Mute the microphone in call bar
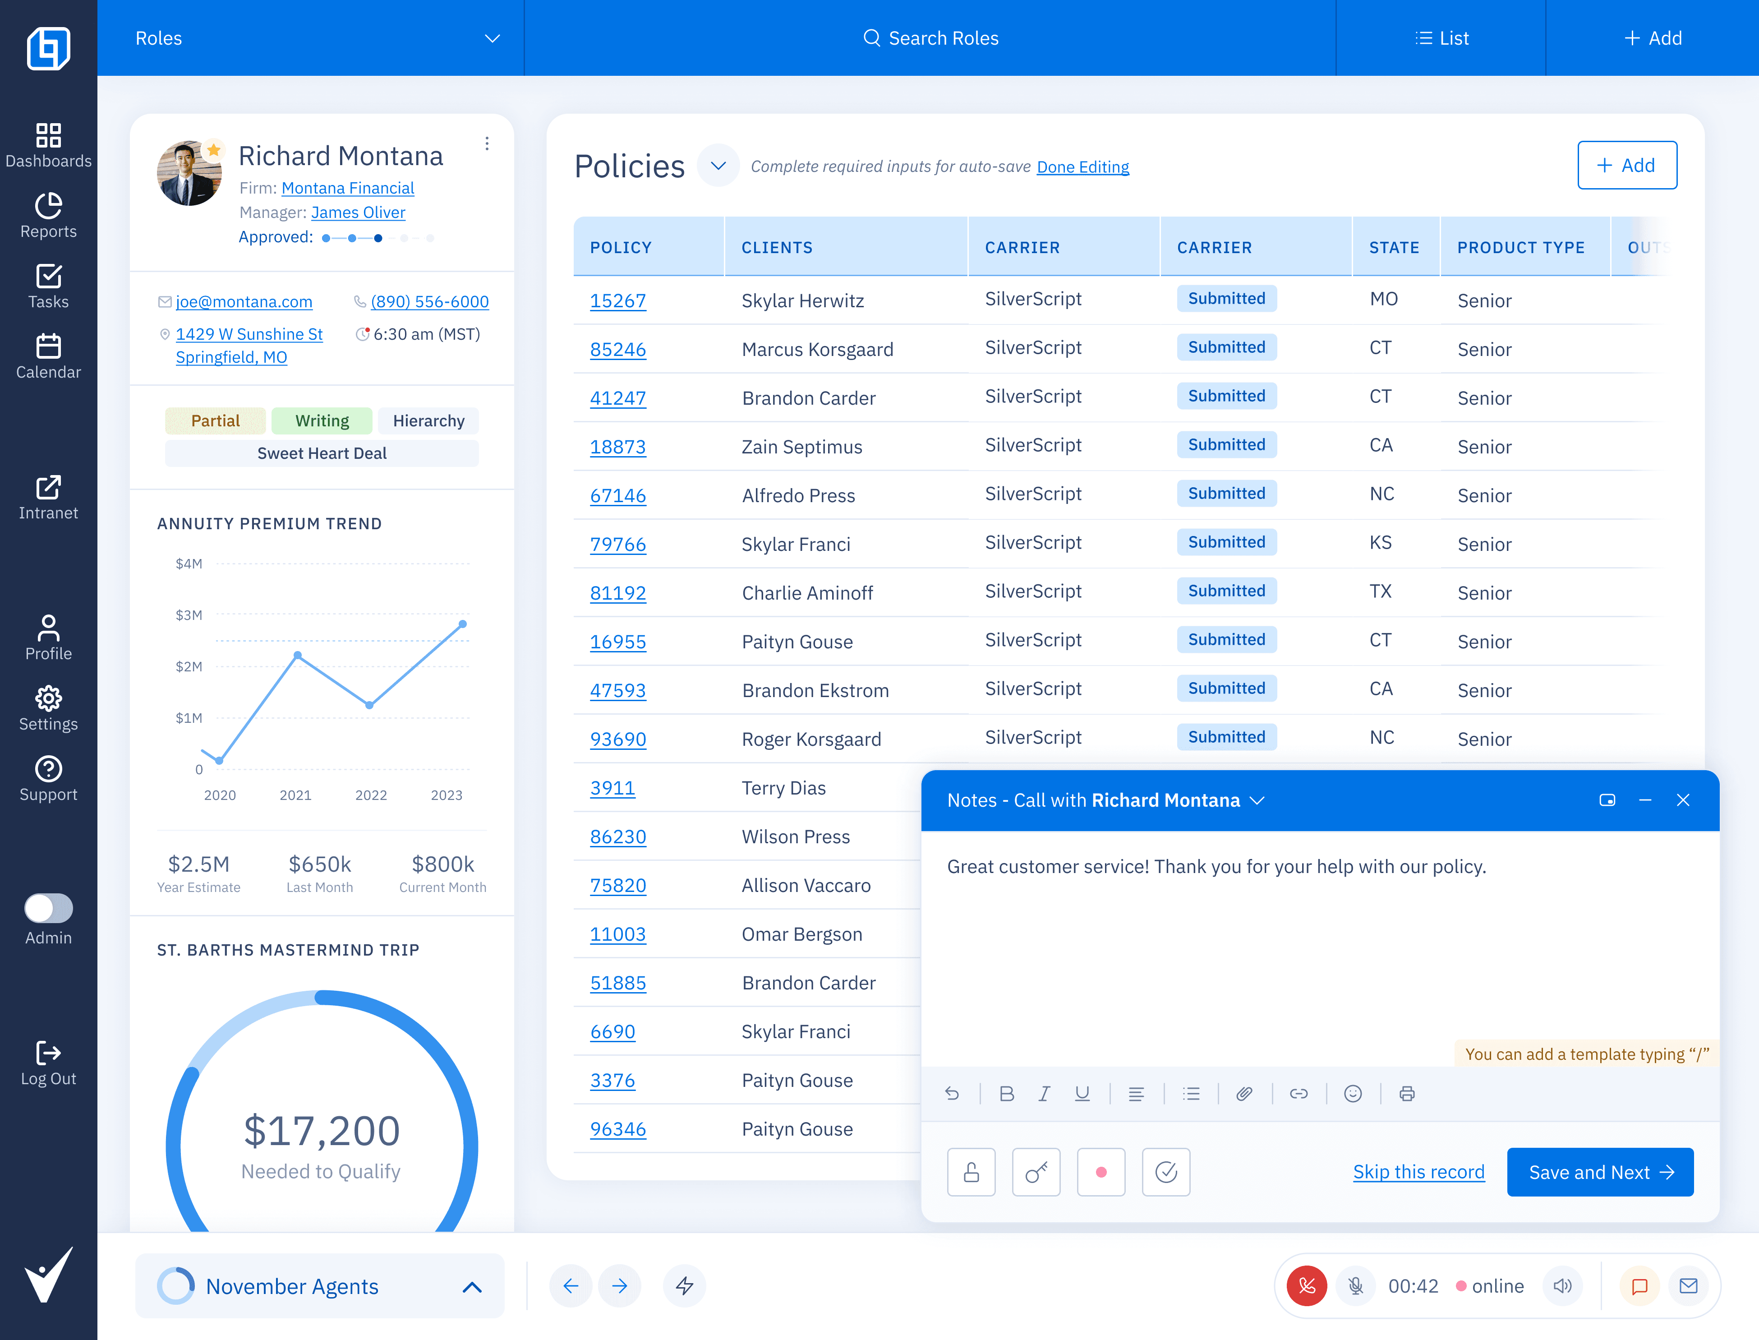The width and height of the screenshot is (1759, 1340). click(1355, 1286)
